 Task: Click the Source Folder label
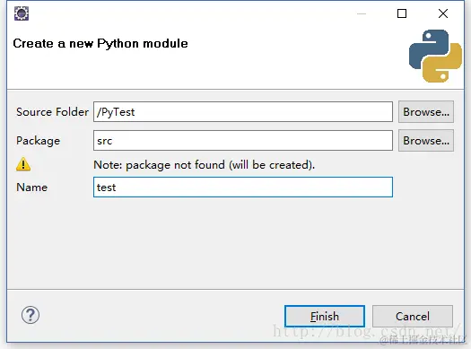point(52,112)
